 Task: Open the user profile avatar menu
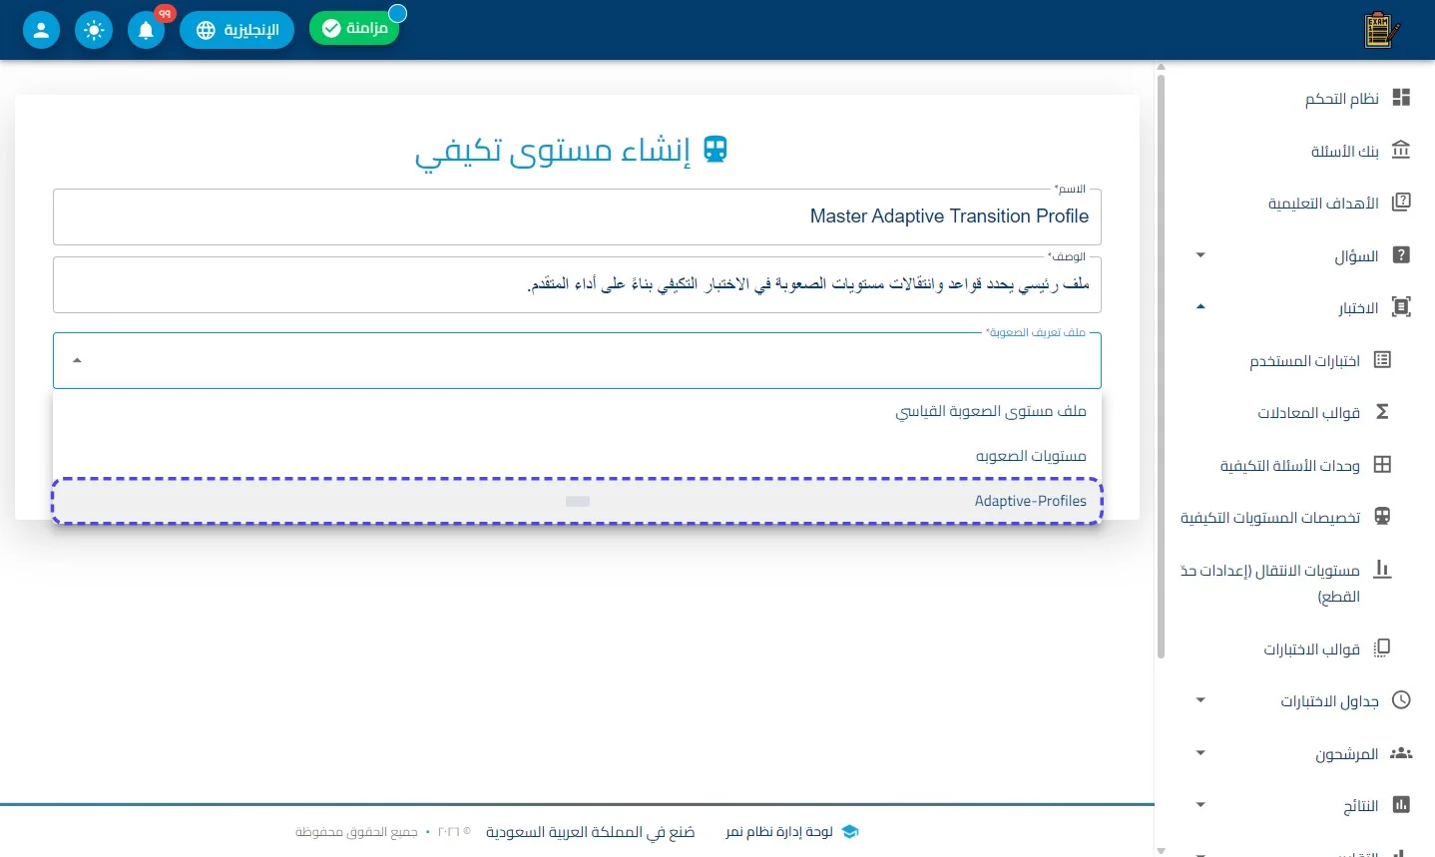pyautogui.click(x=41, y=30)
